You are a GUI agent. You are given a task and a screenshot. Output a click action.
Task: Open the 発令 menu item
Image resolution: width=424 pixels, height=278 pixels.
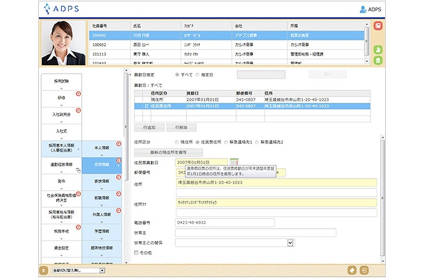61,182
